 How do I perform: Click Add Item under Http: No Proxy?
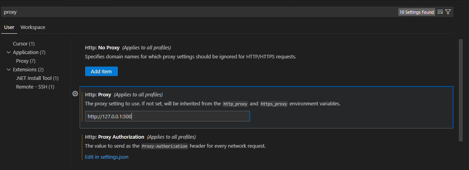(x=101, y=71)
